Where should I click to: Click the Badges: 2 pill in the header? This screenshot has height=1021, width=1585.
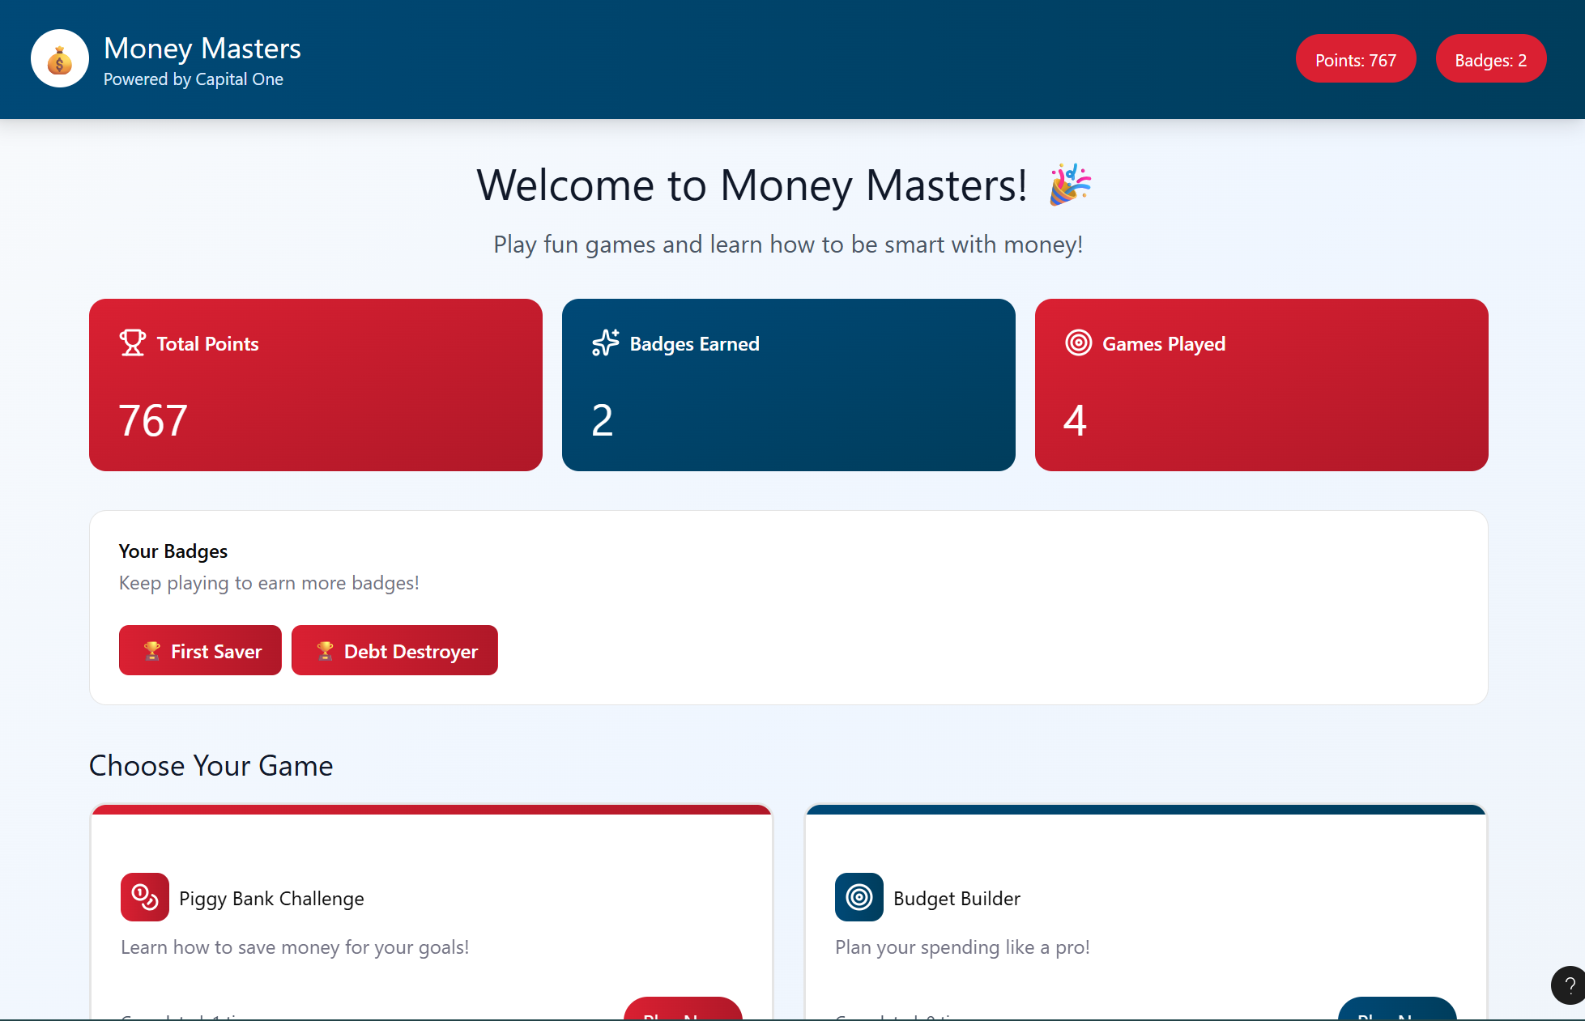(x=1490, y=59)
